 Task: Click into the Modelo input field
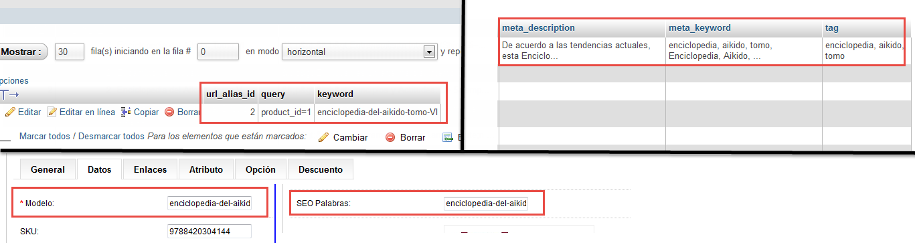210,203
